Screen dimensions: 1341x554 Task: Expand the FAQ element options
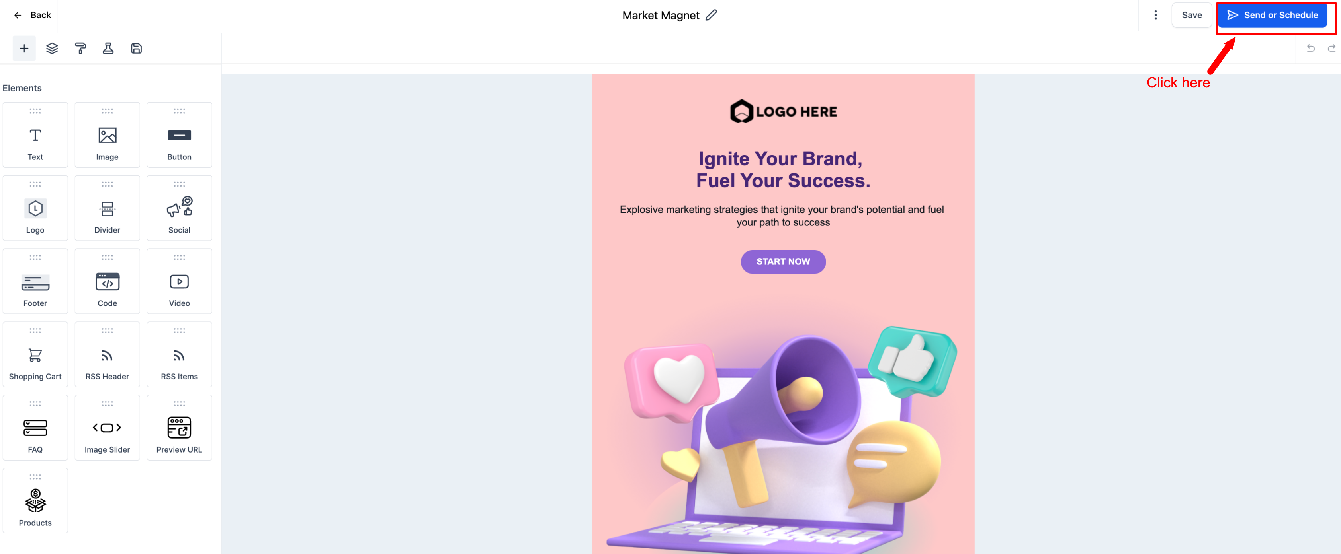click(x=35, y=427)
